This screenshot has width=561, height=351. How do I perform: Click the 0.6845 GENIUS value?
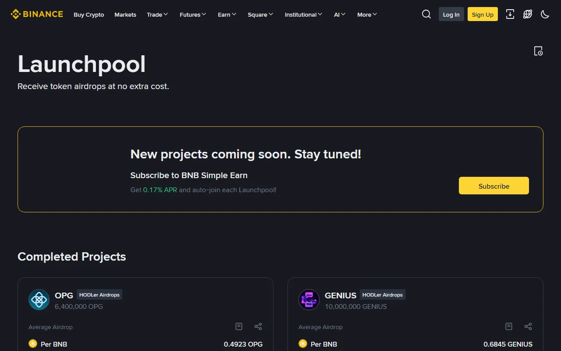[x=508, y=344]
